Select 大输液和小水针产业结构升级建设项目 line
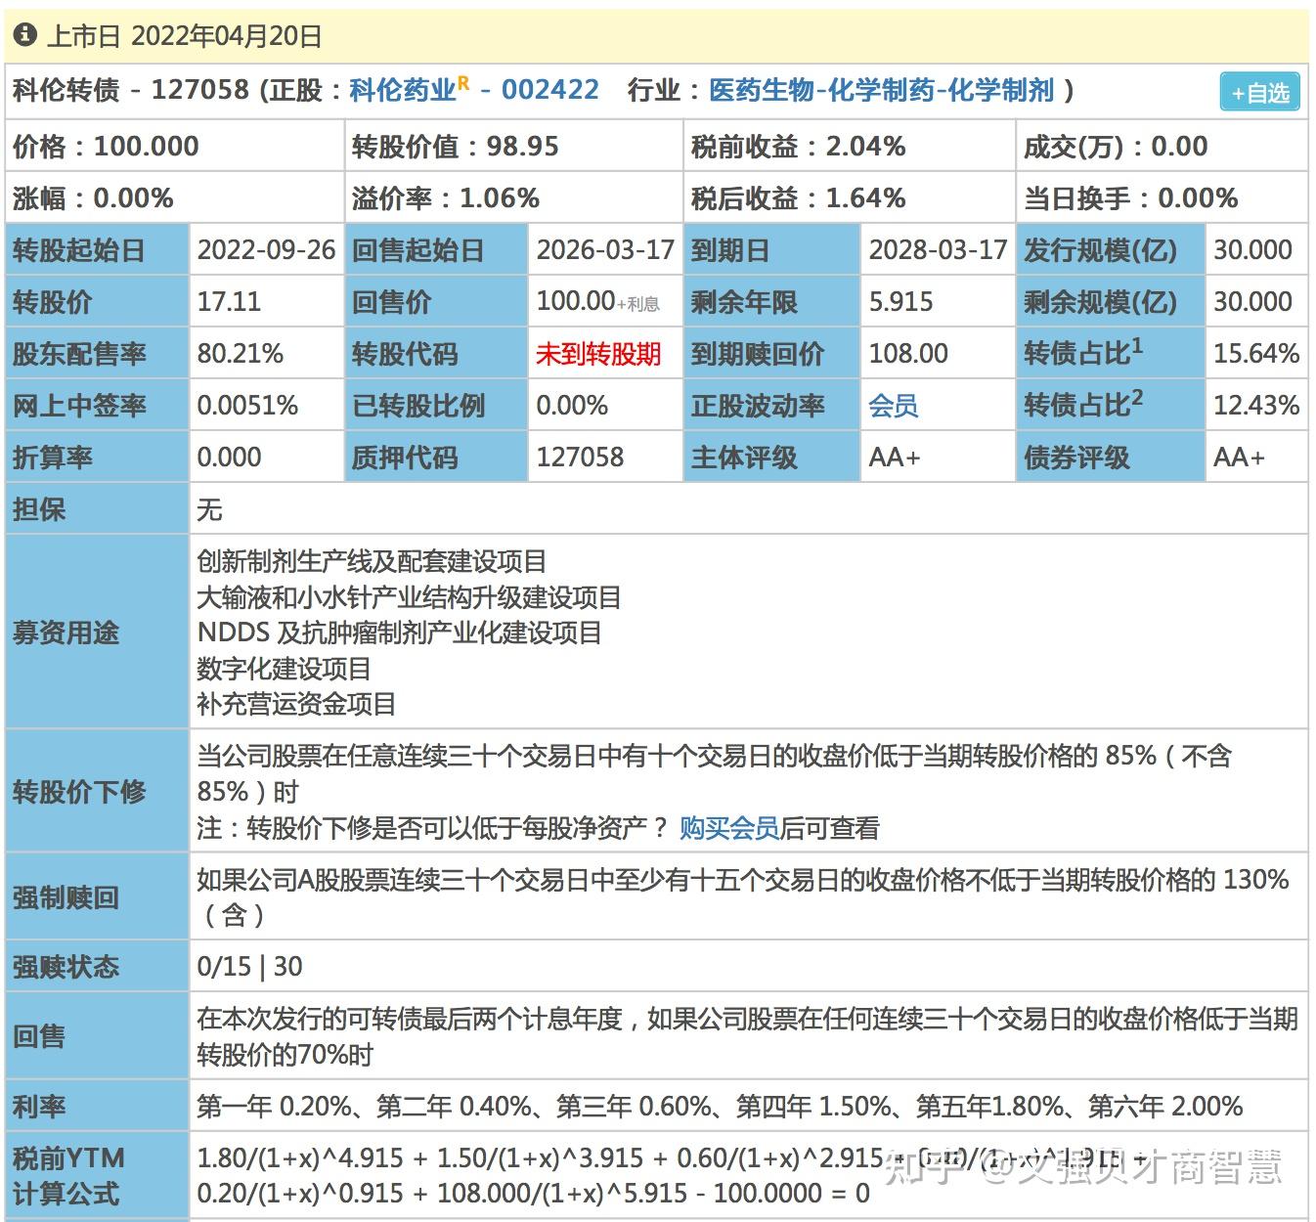The height and width of the screenshot is (1222, 1316). coord(409,597)
